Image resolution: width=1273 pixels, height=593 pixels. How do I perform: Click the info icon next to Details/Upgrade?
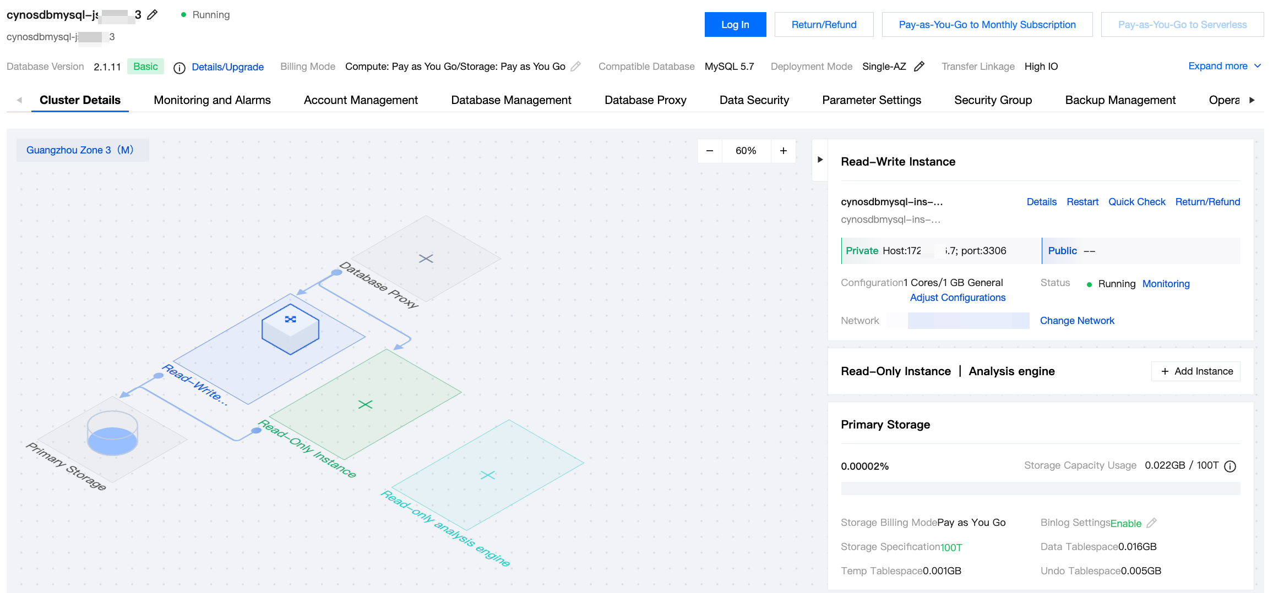(x=179, y=68)
